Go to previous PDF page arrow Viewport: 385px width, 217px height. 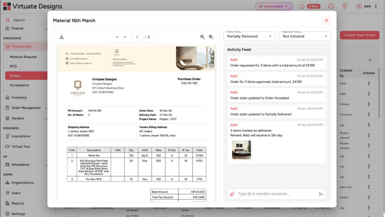pos(117,37)
